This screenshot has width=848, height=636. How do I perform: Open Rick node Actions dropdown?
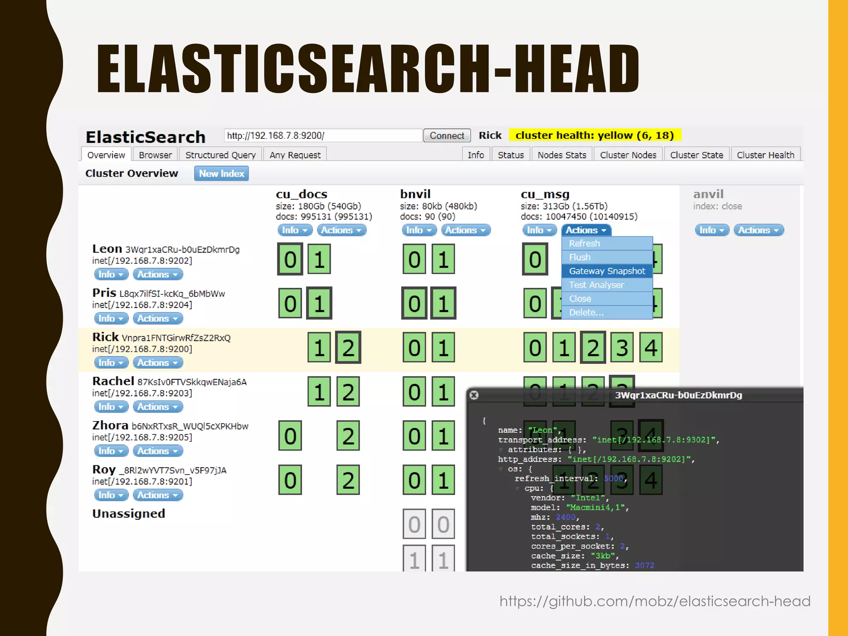(x=158, y=363)
